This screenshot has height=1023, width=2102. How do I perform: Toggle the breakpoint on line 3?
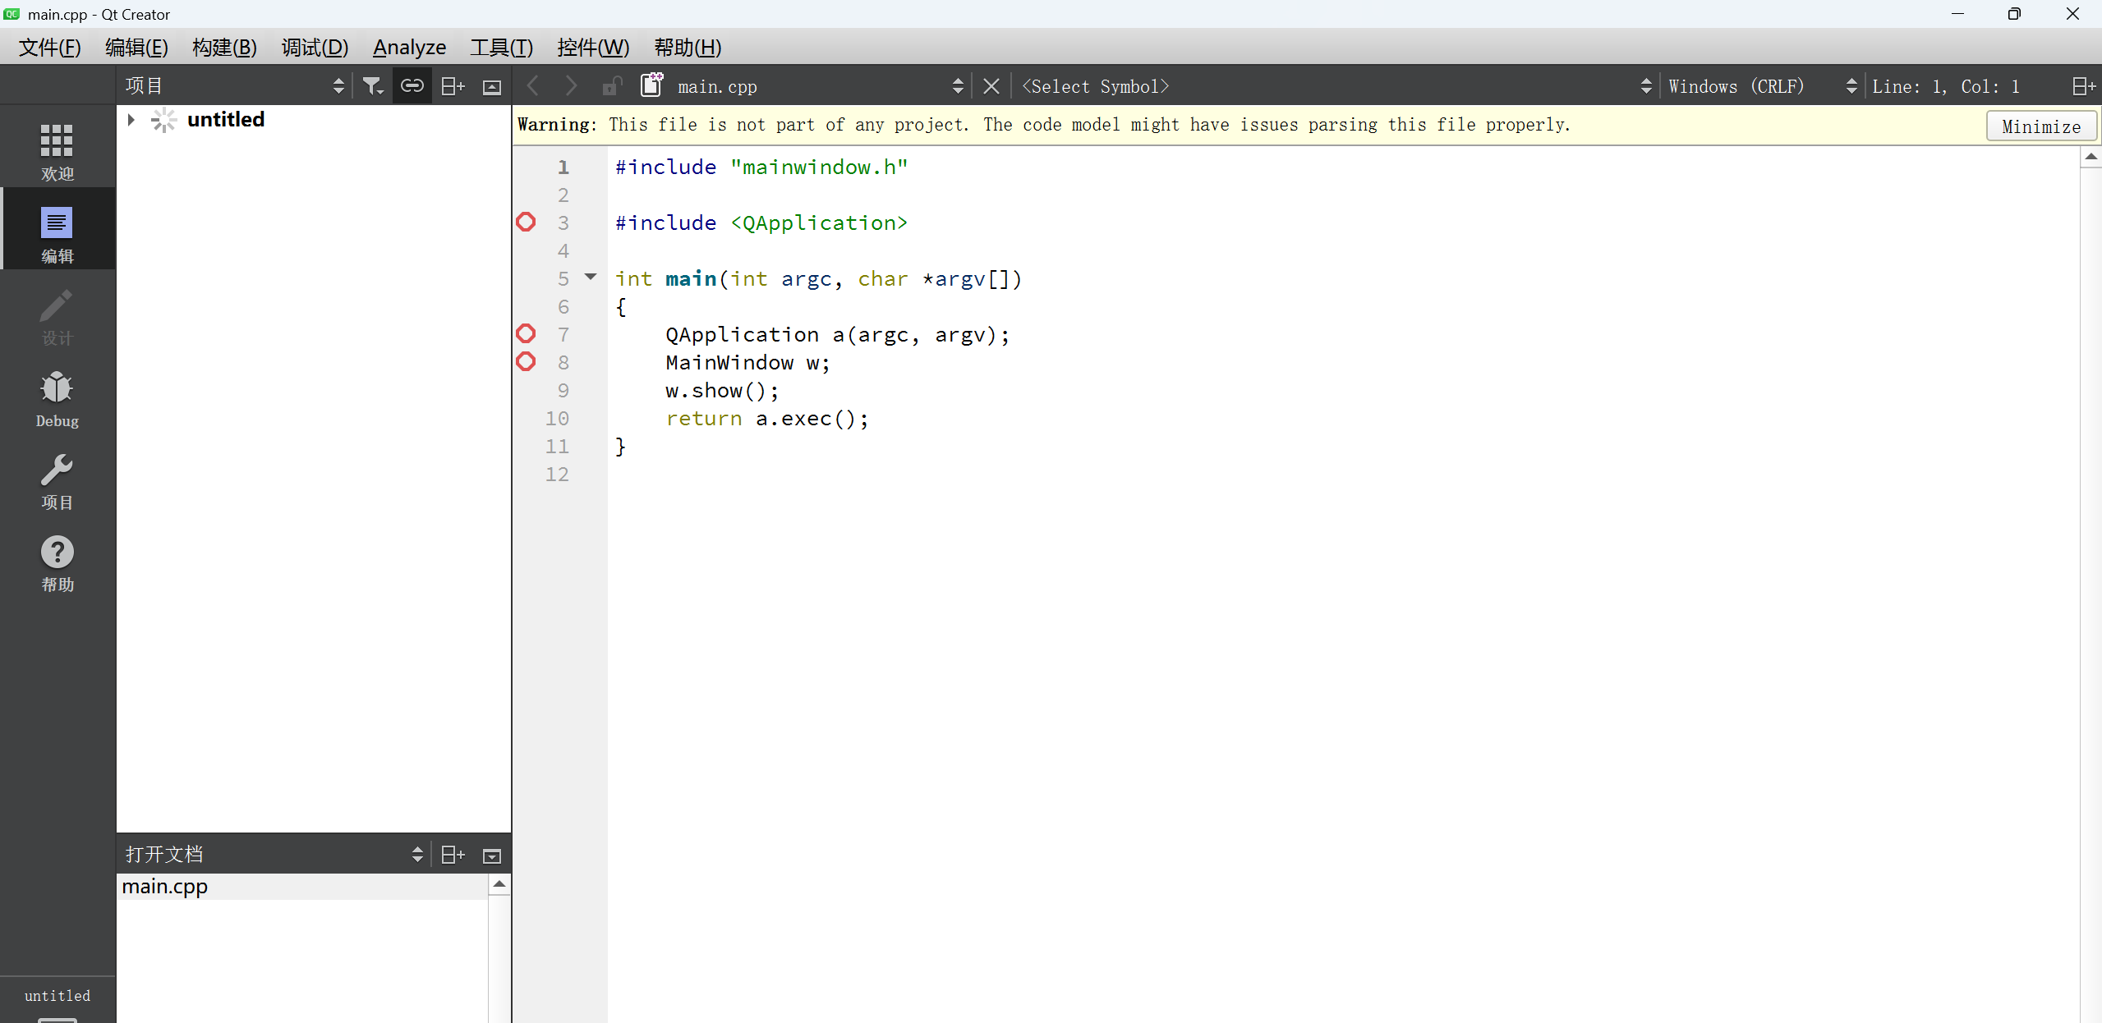[x=526, y=222]
